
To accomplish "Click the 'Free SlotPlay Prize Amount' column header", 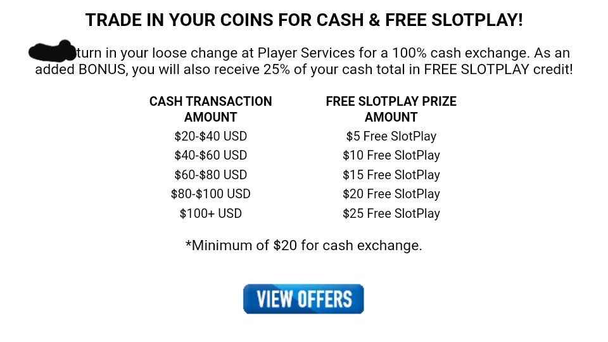I will [x=391, y=109].
